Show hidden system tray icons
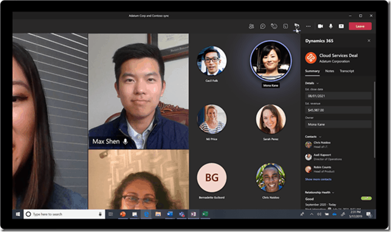 click(311, 214)
